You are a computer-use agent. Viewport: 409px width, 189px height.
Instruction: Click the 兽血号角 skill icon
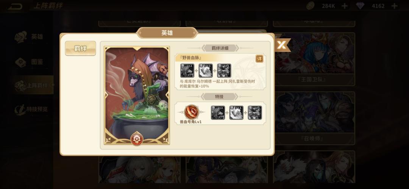click(x=192, y=112)
